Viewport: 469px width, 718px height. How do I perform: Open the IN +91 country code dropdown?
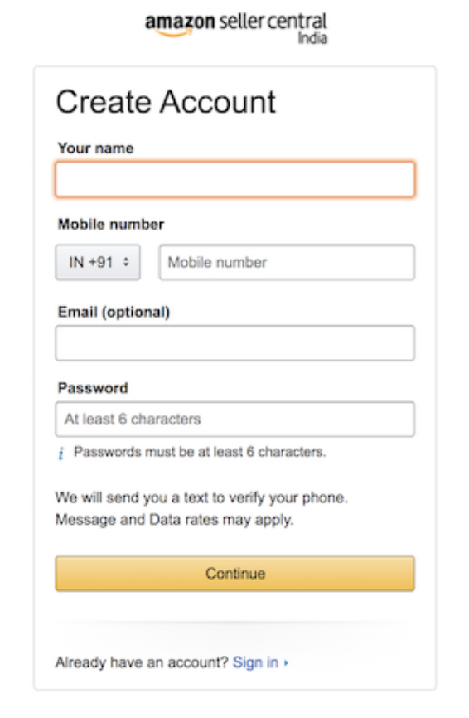[x=98, y=262]
